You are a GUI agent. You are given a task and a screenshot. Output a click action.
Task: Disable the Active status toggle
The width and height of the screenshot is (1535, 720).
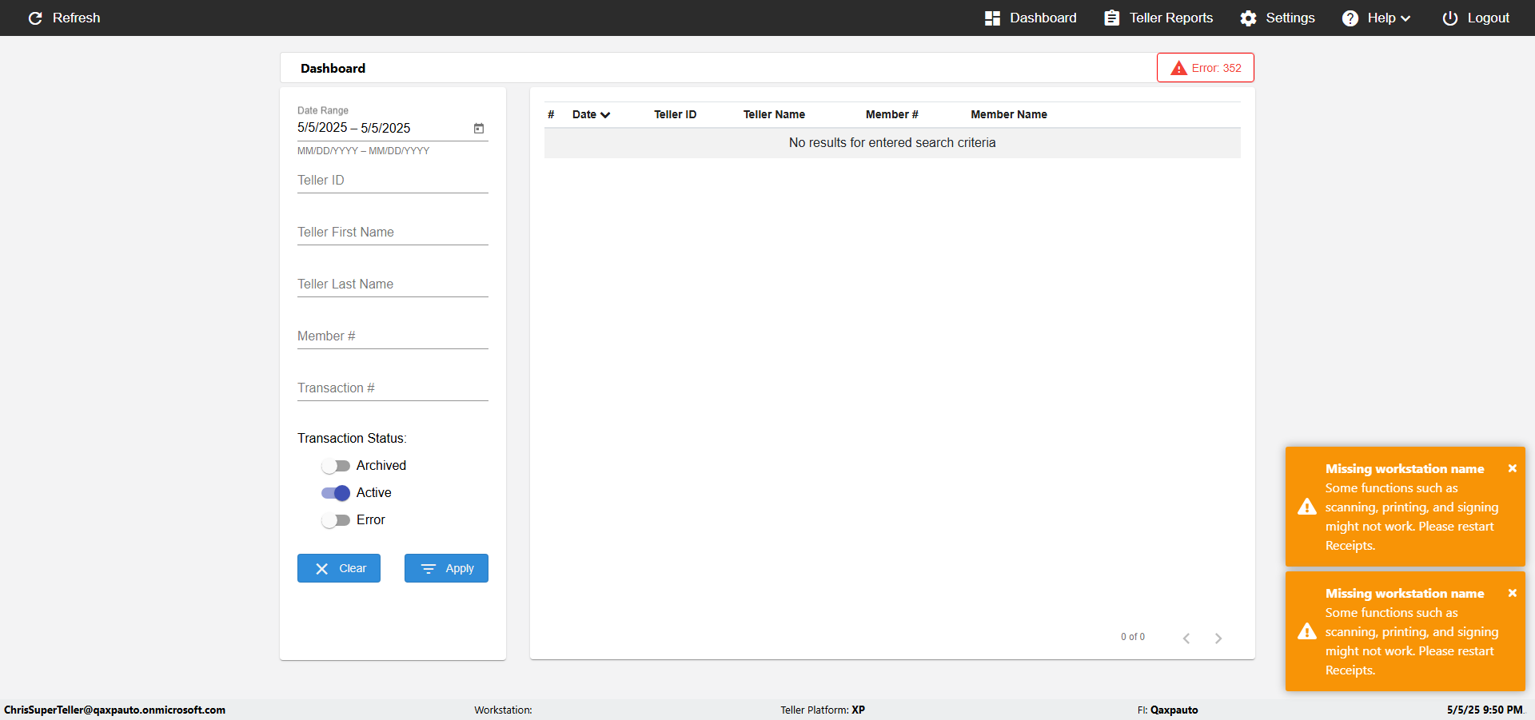336,493
